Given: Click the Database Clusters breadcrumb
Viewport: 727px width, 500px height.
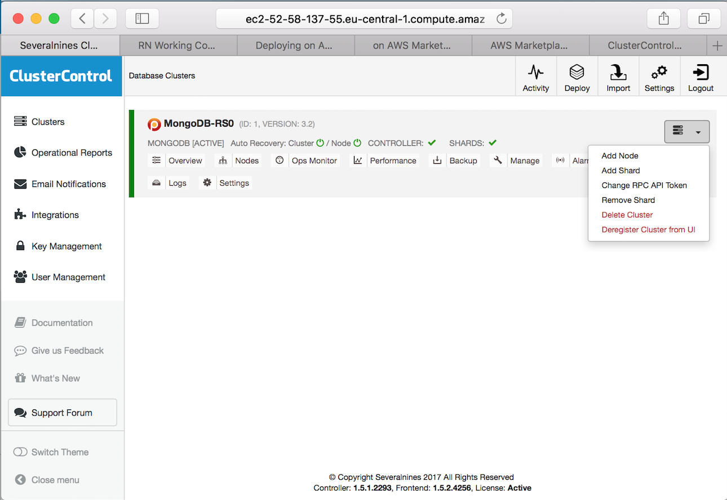Looking at the screenshot, I should click(x=162, y=75).
